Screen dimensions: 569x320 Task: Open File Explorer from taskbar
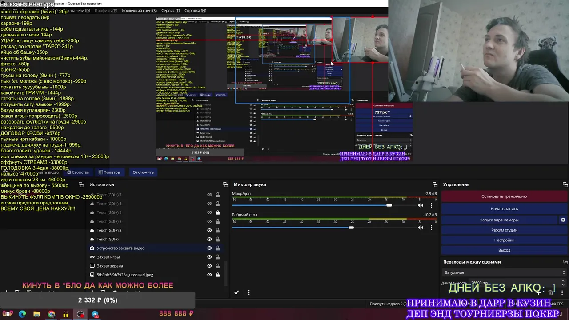tap(37, 314)
